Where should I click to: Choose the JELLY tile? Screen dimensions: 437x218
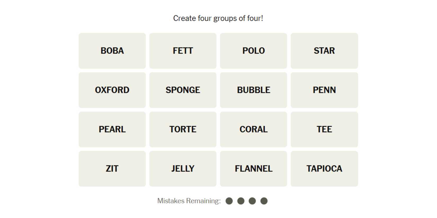pos(183,169)
